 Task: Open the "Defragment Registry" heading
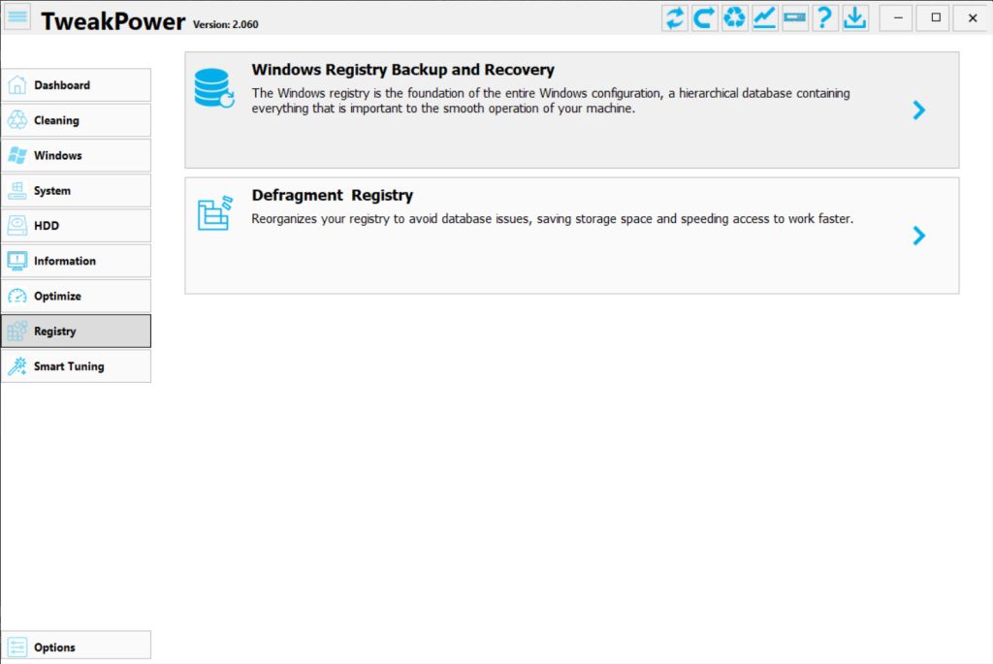coord(333,195)
